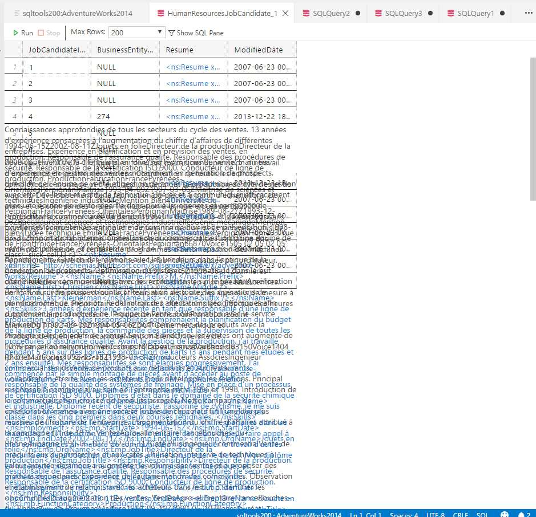Change the Spaces: 4 indentation setting
This screenshot has width=536, height=517.
(404, 514)
